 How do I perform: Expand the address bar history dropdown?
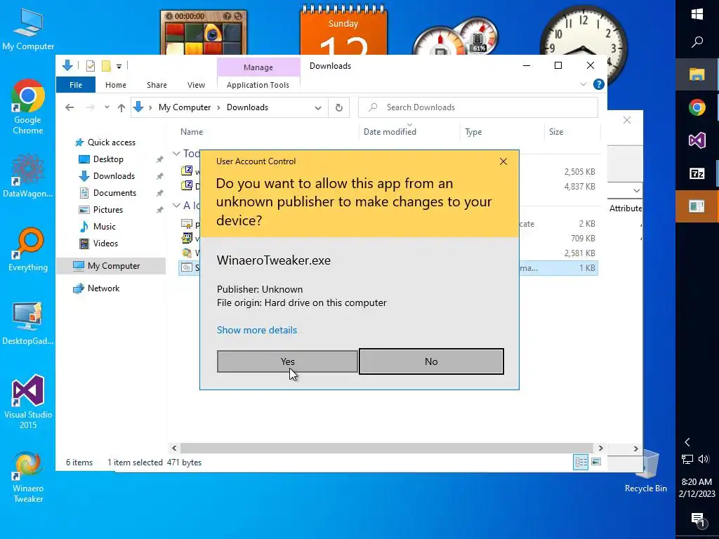318,107
